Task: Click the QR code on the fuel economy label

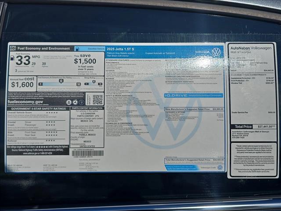Action: coord(97,100)
